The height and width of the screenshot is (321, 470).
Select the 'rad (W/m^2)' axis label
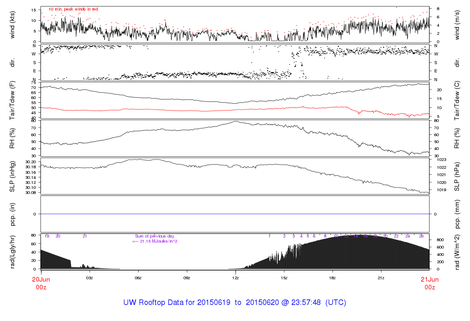457,252
